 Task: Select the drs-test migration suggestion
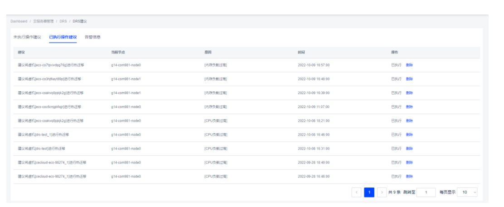click(x=41, y=148)
